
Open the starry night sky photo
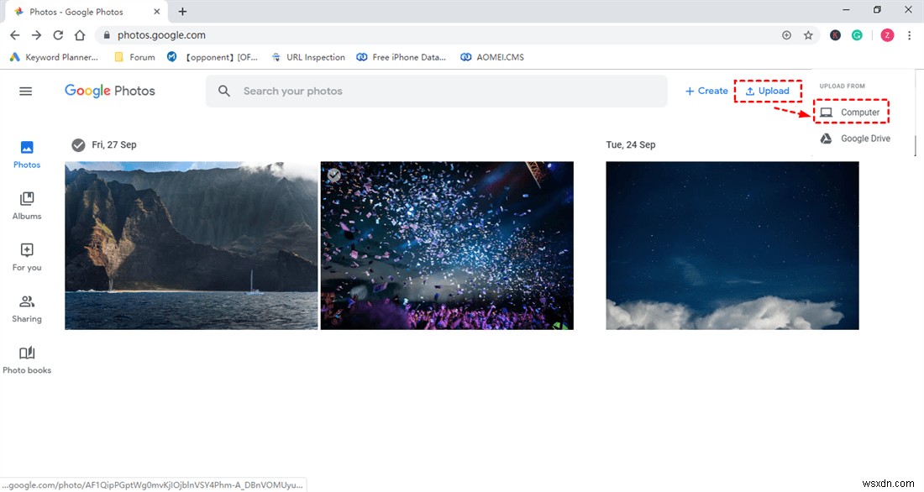pos(732,245)
